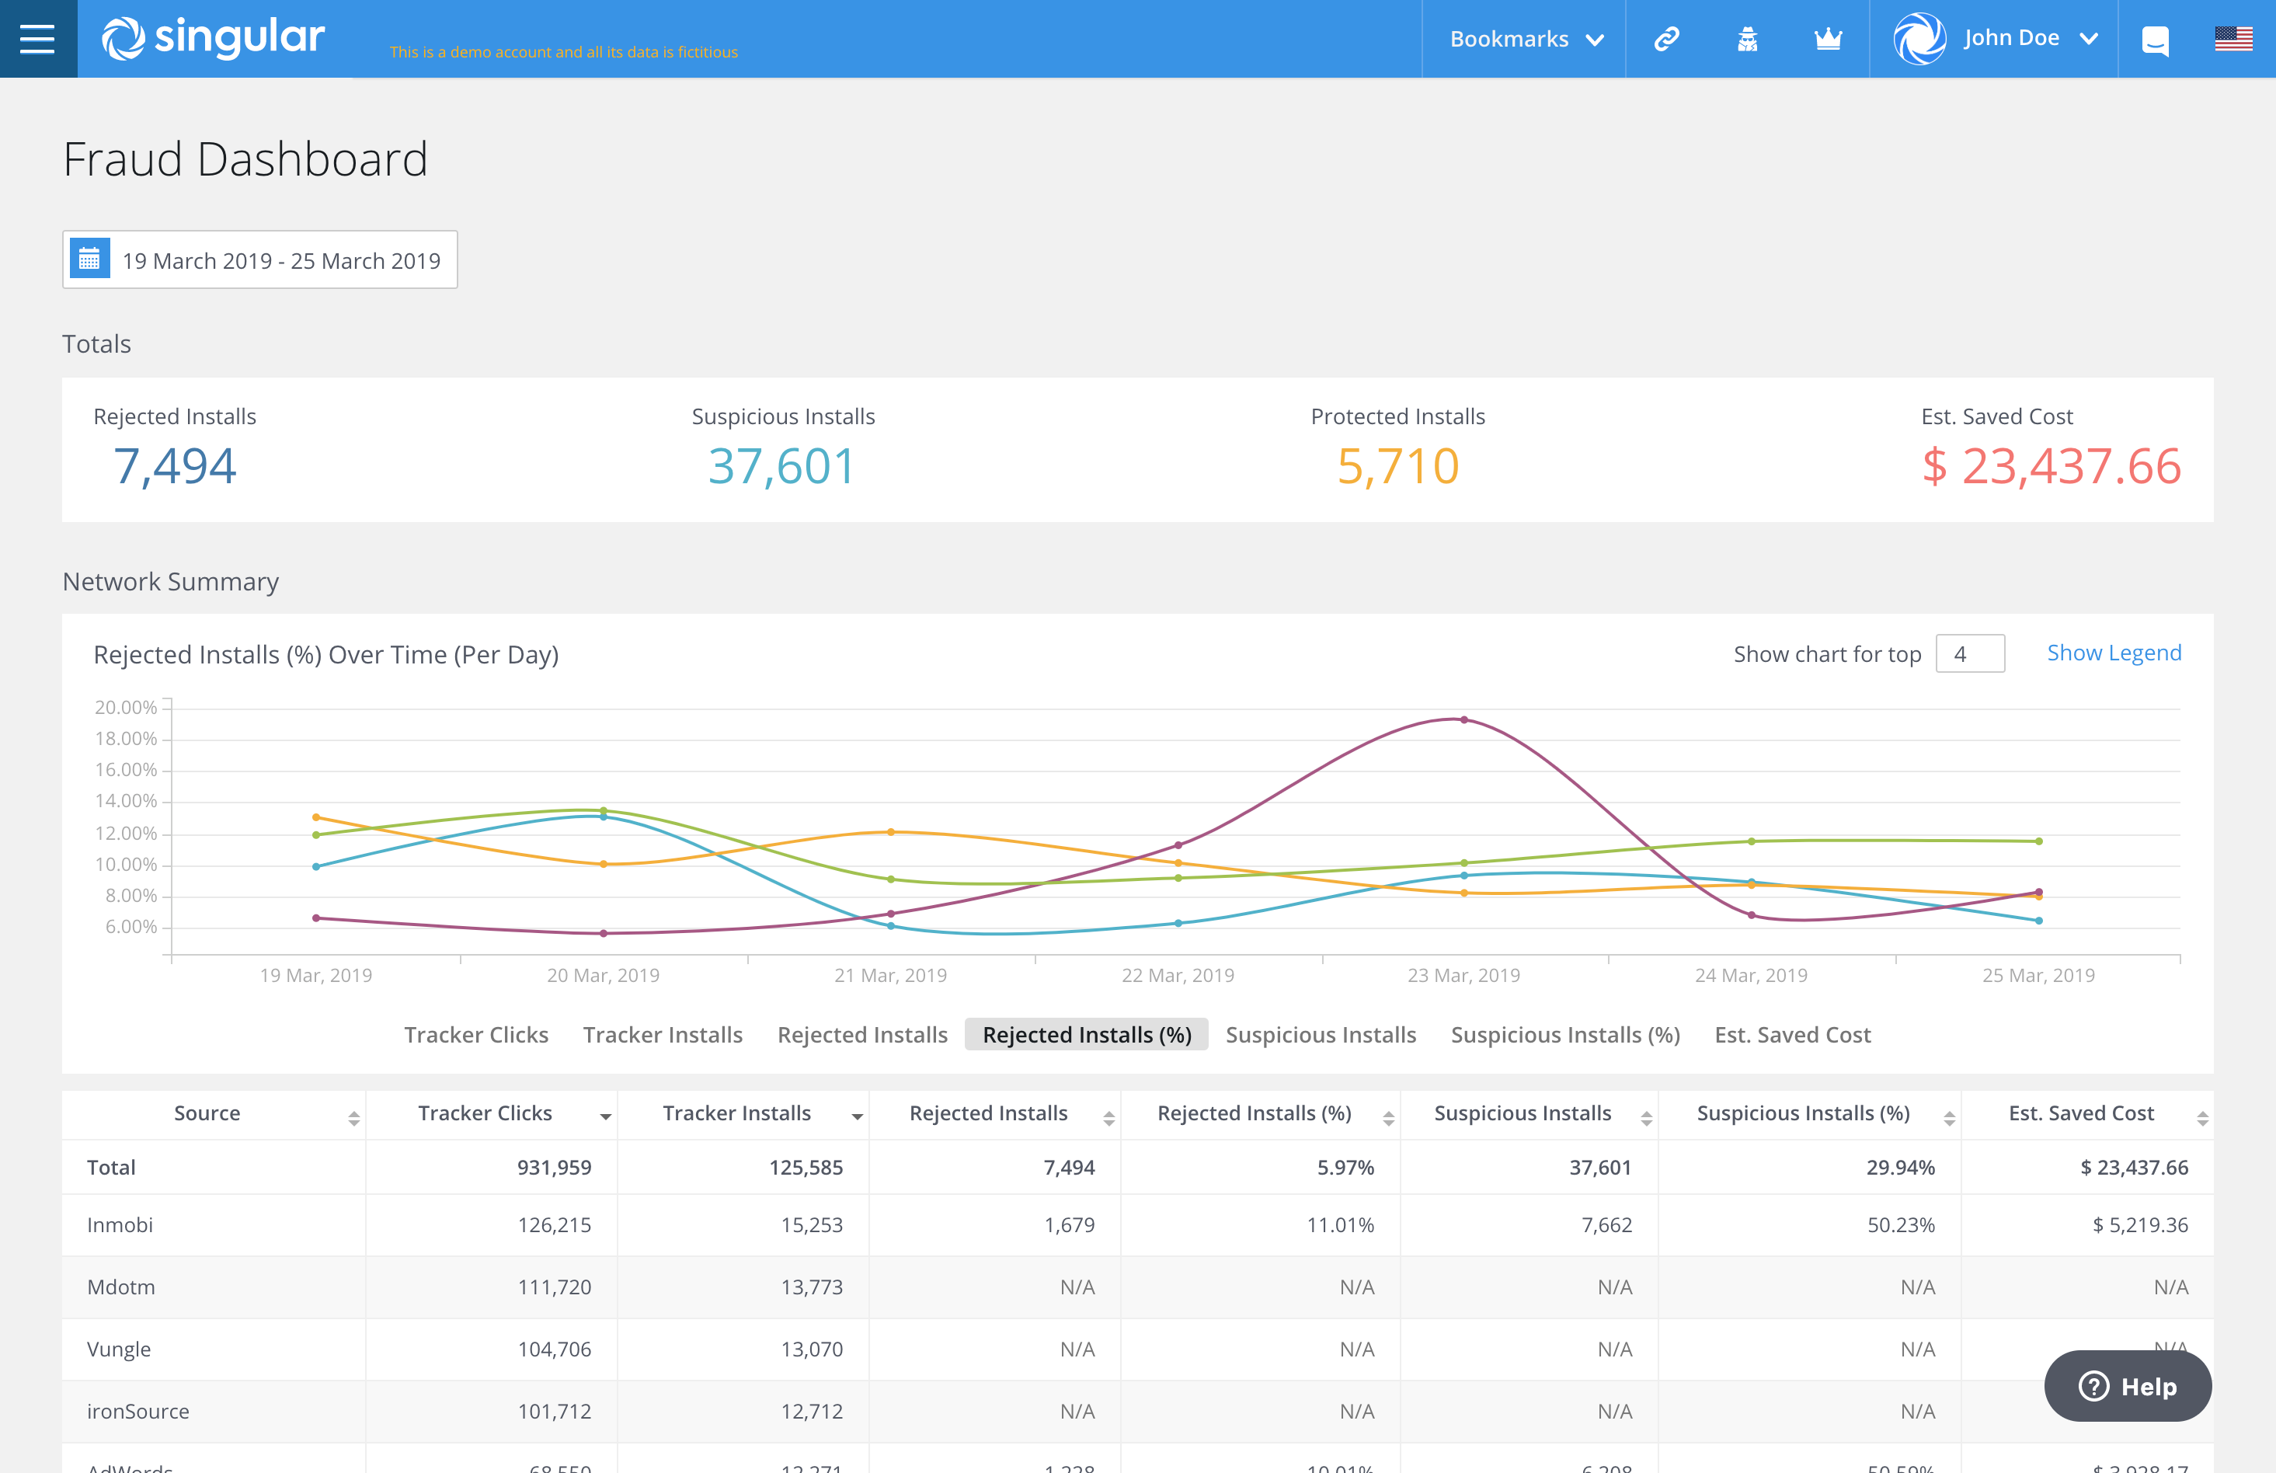Select Est. Saved Cost chart metric

tap(1792, 1034)
